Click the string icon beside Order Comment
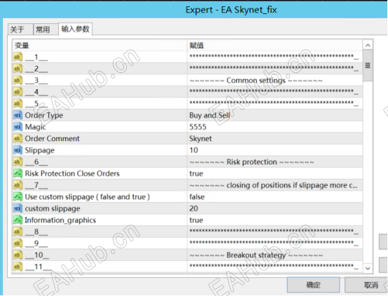Image resolution: width=388 pixels, height=296 pixels. [18, 138]
